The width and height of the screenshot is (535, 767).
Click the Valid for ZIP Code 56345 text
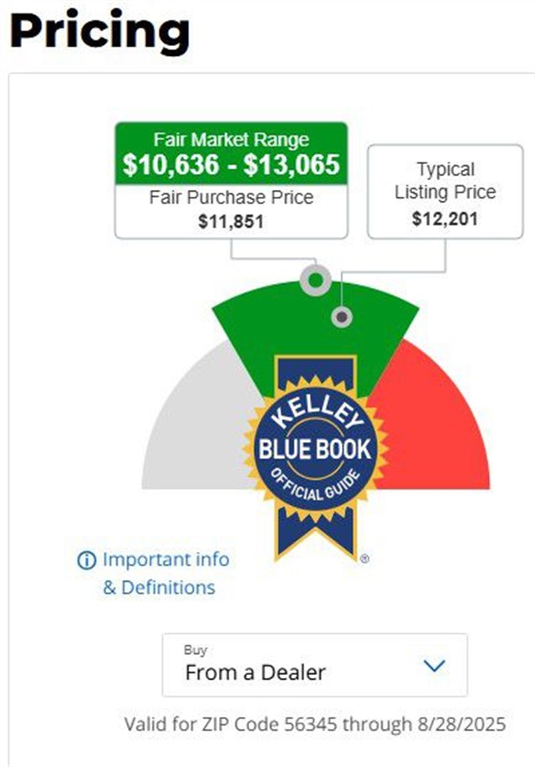click(314, 723)
